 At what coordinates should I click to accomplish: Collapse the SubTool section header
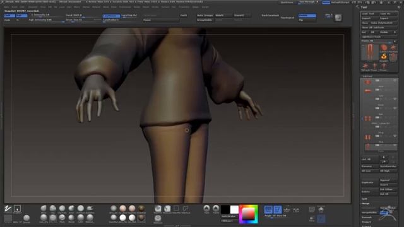[367, 76]
